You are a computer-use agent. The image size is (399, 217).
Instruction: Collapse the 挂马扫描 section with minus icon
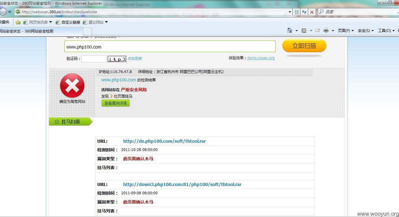tap(57, 122)
